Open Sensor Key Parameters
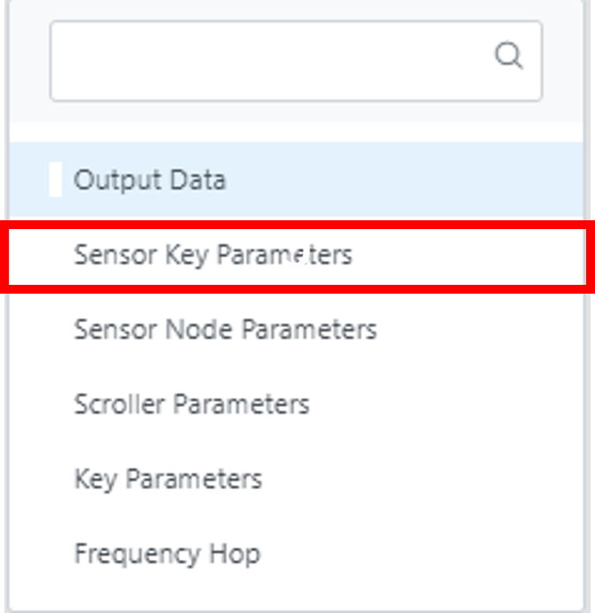The height and width of the screenshot is (613, 595). [x=212, y=256]
